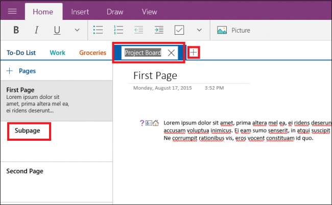
Task: Open the hamburger navigation menu
Action: tap(12, 11)
